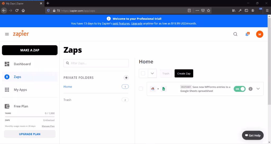Go back with the browser back arrow

(x=4, y=11)
